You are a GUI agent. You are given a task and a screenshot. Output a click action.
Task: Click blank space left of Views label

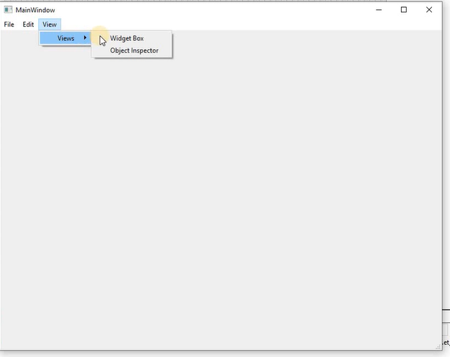point(48,38)
